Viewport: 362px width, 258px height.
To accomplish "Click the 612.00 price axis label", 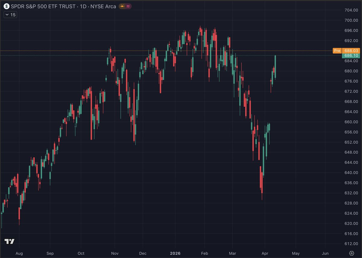I will click(351, 244).
